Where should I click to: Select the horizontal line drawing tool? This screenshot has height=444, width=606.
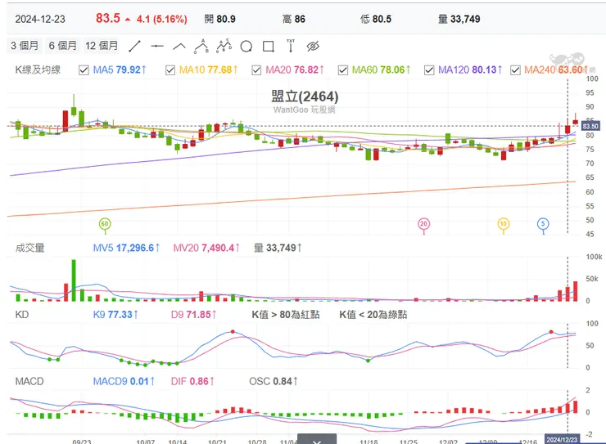(x=157, y=47)
